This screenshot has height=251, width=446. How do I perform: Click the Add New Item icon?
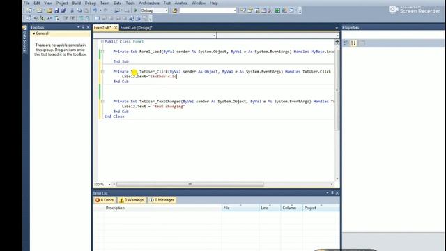point(39,10)
